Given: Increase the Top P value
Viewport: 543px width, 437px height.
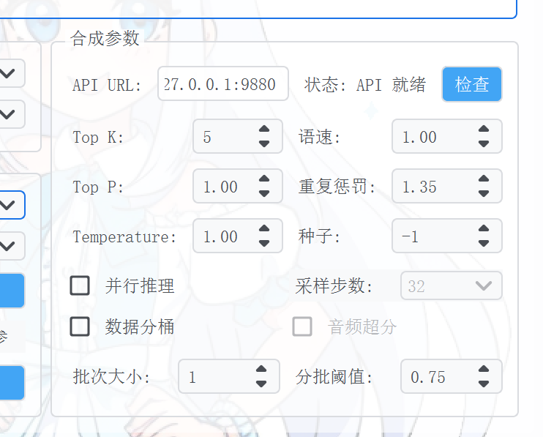Looking at the screenshot, I should coord(264,180).
